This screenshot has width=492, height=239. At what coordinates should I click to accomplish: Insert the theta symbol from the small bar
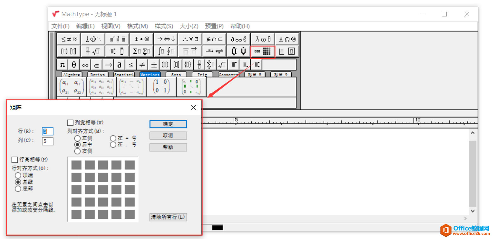[x=74, y=65]
